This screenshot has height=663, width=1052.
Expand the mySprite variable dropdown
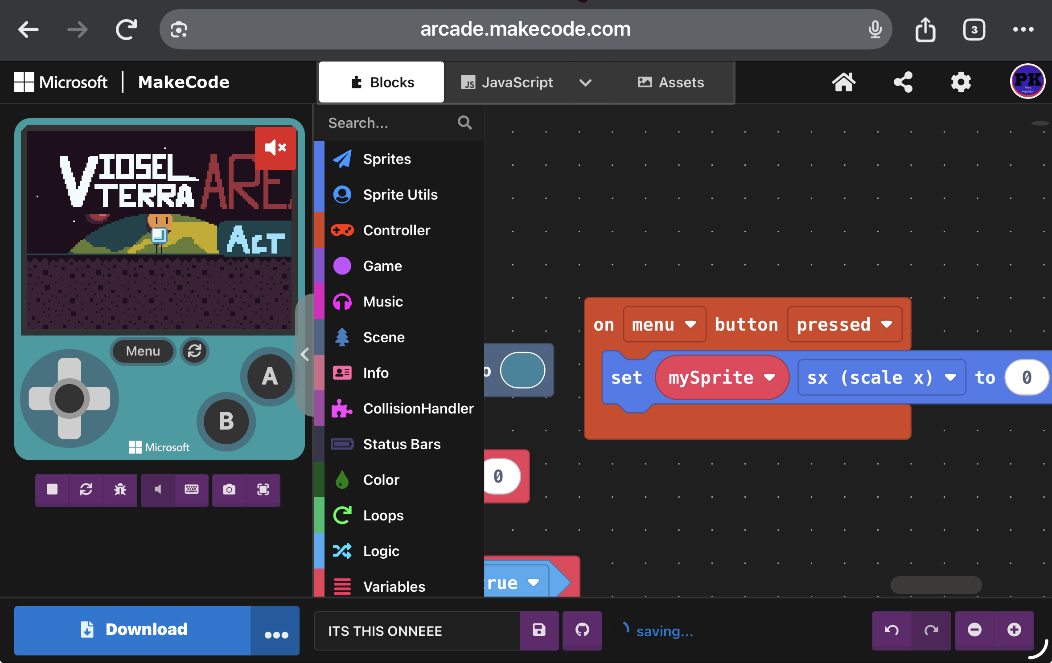coord(721,378)
